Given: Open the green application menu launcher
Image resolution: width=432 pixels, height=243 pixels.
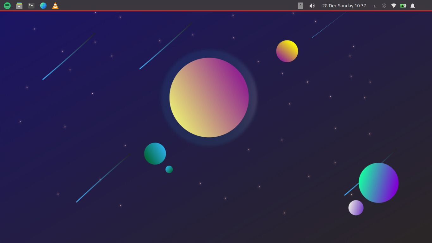Looking at the screenshot, I should (7, 6).
